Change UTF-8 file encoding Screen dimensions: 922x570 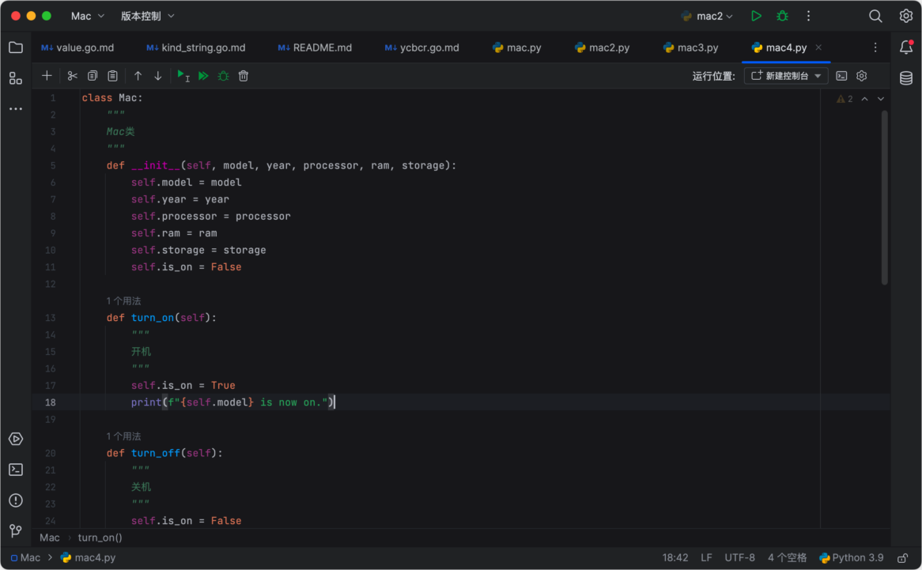[x=739, y=557]
